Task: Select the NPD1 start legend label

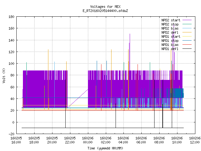Action: click(x=171, y=36)
